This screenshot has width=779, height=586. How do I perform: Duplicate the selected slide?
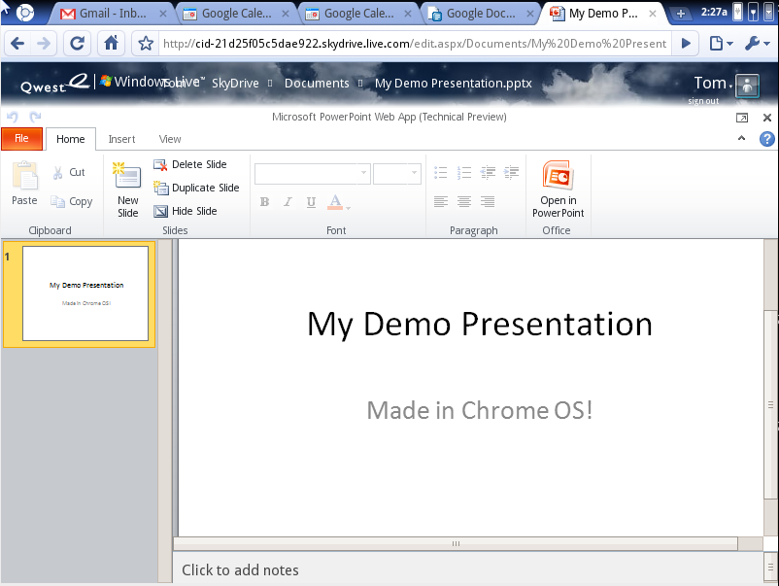195,188
